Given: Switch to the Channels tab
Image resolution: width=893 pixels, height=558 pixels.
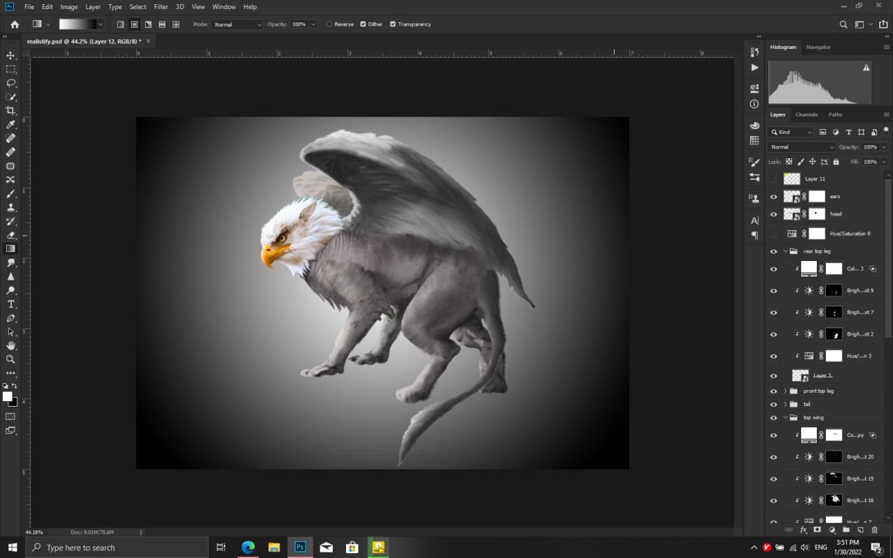Looking at the screenshot, I should [x=806, y=114].
